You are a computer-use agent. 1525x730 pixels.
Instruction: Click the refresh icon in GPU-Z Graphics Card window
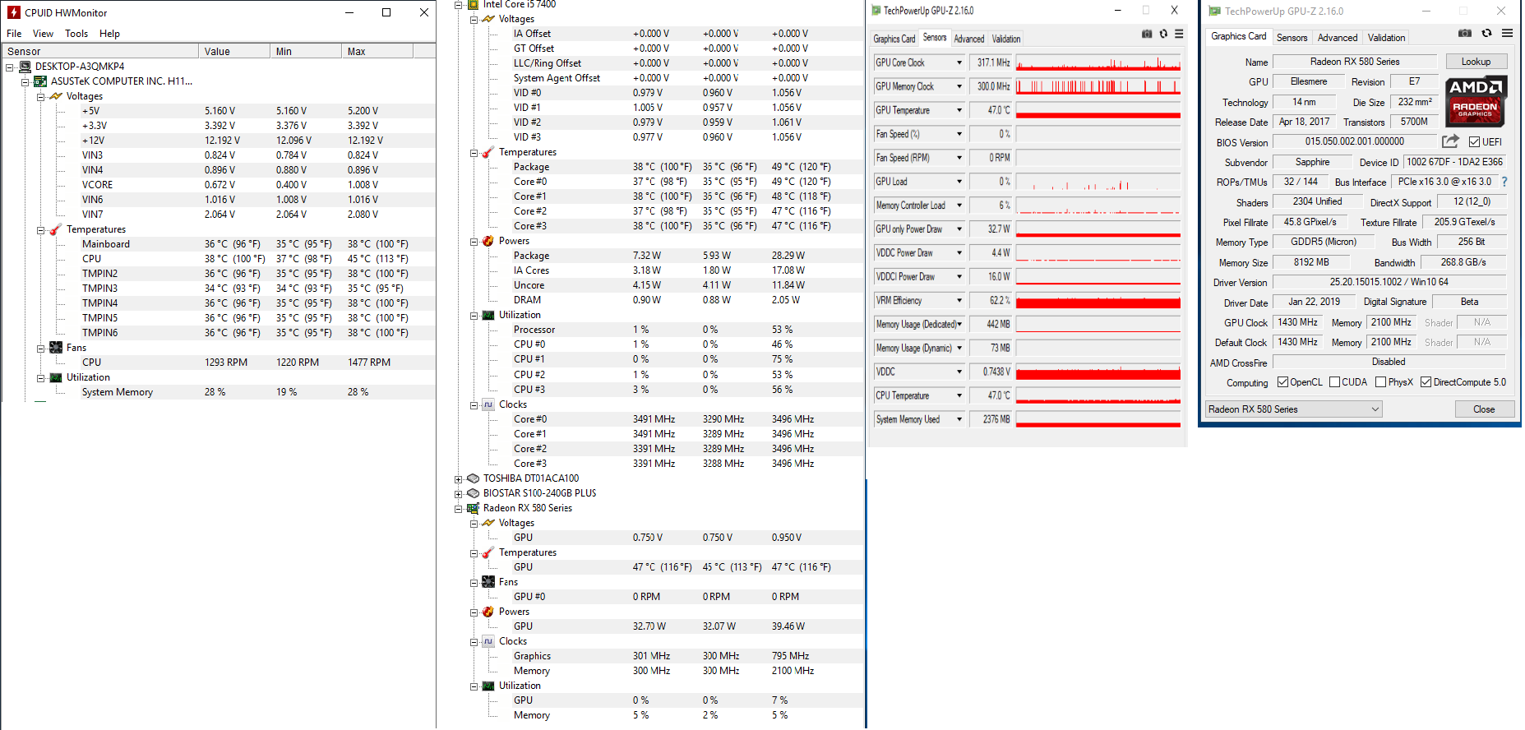[1486, 33]
